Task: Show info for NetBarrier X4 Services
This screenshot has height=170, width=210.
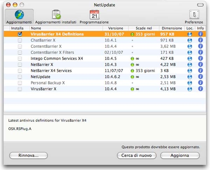Action: point(200,71)
